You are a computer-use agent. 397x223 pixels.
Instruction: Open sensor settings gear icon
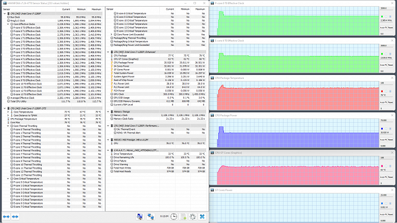[192, 217]
